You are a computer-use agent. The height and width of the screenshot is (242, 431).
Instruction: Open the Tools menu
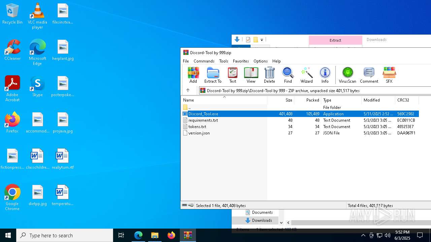(224, 61)
